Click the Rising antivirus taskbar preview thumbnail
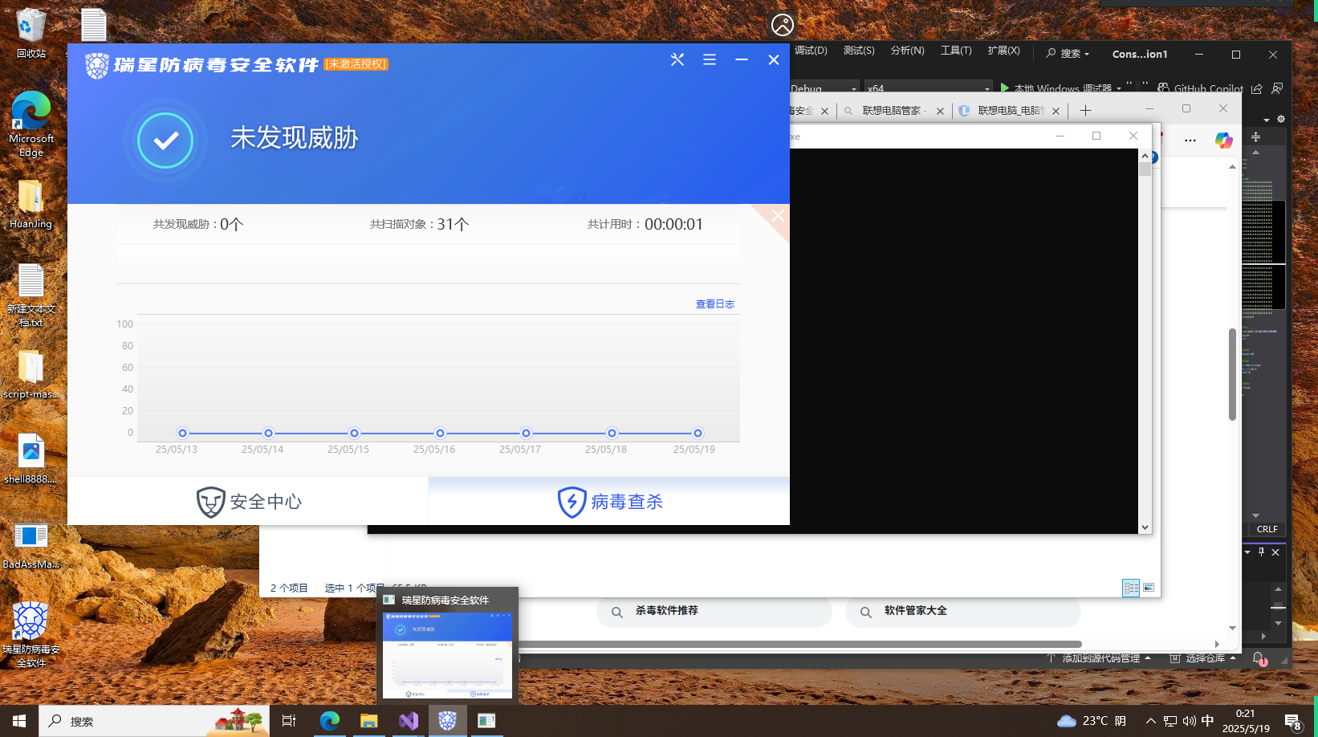This screenshot has height=737, width=1318. 447,655
